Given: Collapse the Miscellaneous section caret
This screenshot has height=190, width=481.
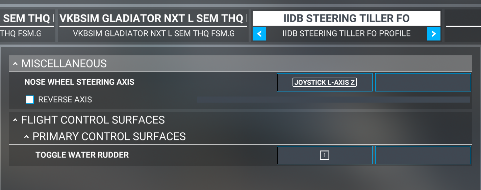Looking at the screenshot, I should [x=16, y=63].
